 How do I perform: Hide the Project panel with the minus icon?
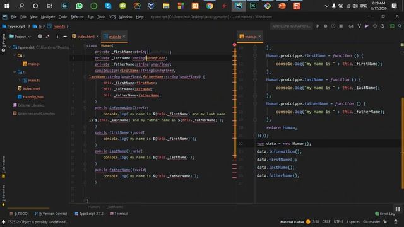(65, 37)
